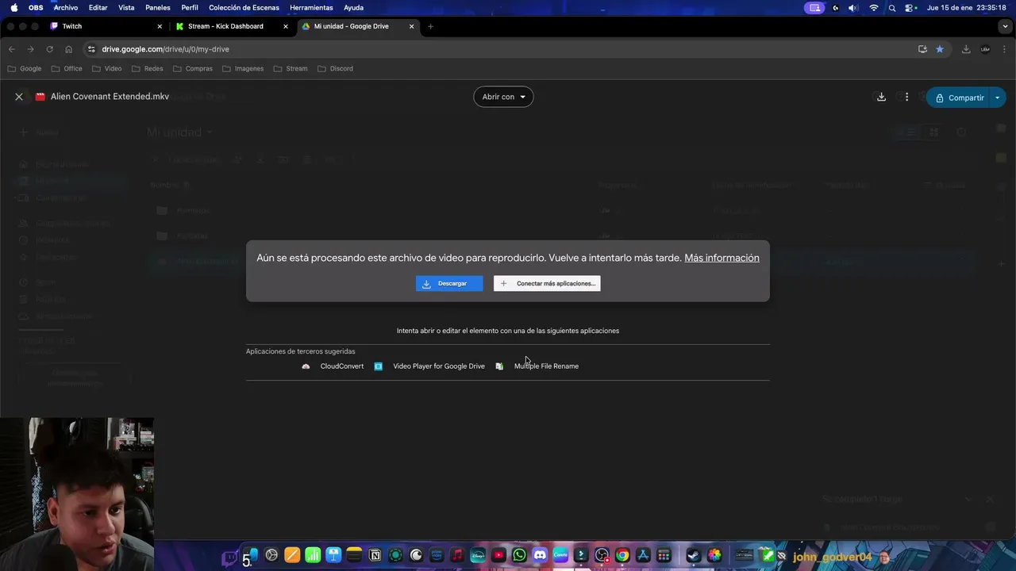Click the purple screen sharing menu bar icon
The image size is (1016, 571).
[x=814, y=8]
